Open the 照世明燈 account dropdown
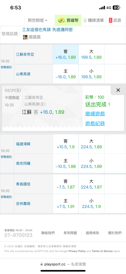126x274 pixels. pos(38,20)
